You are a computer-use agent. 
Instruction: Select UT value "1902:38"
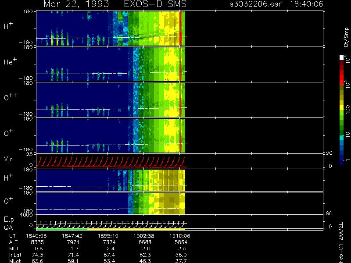pyautogui.click(x=144, y=236)
